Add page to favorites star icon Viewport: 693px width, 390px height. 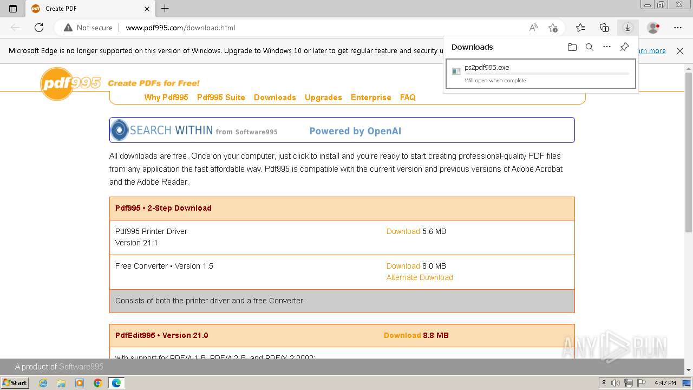tap(553, 28)
